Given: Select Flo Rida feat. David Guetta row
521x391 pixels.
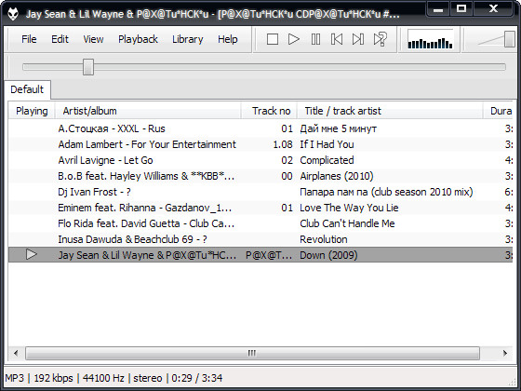Looking at the screenshot, I should (x=260, y=223).
